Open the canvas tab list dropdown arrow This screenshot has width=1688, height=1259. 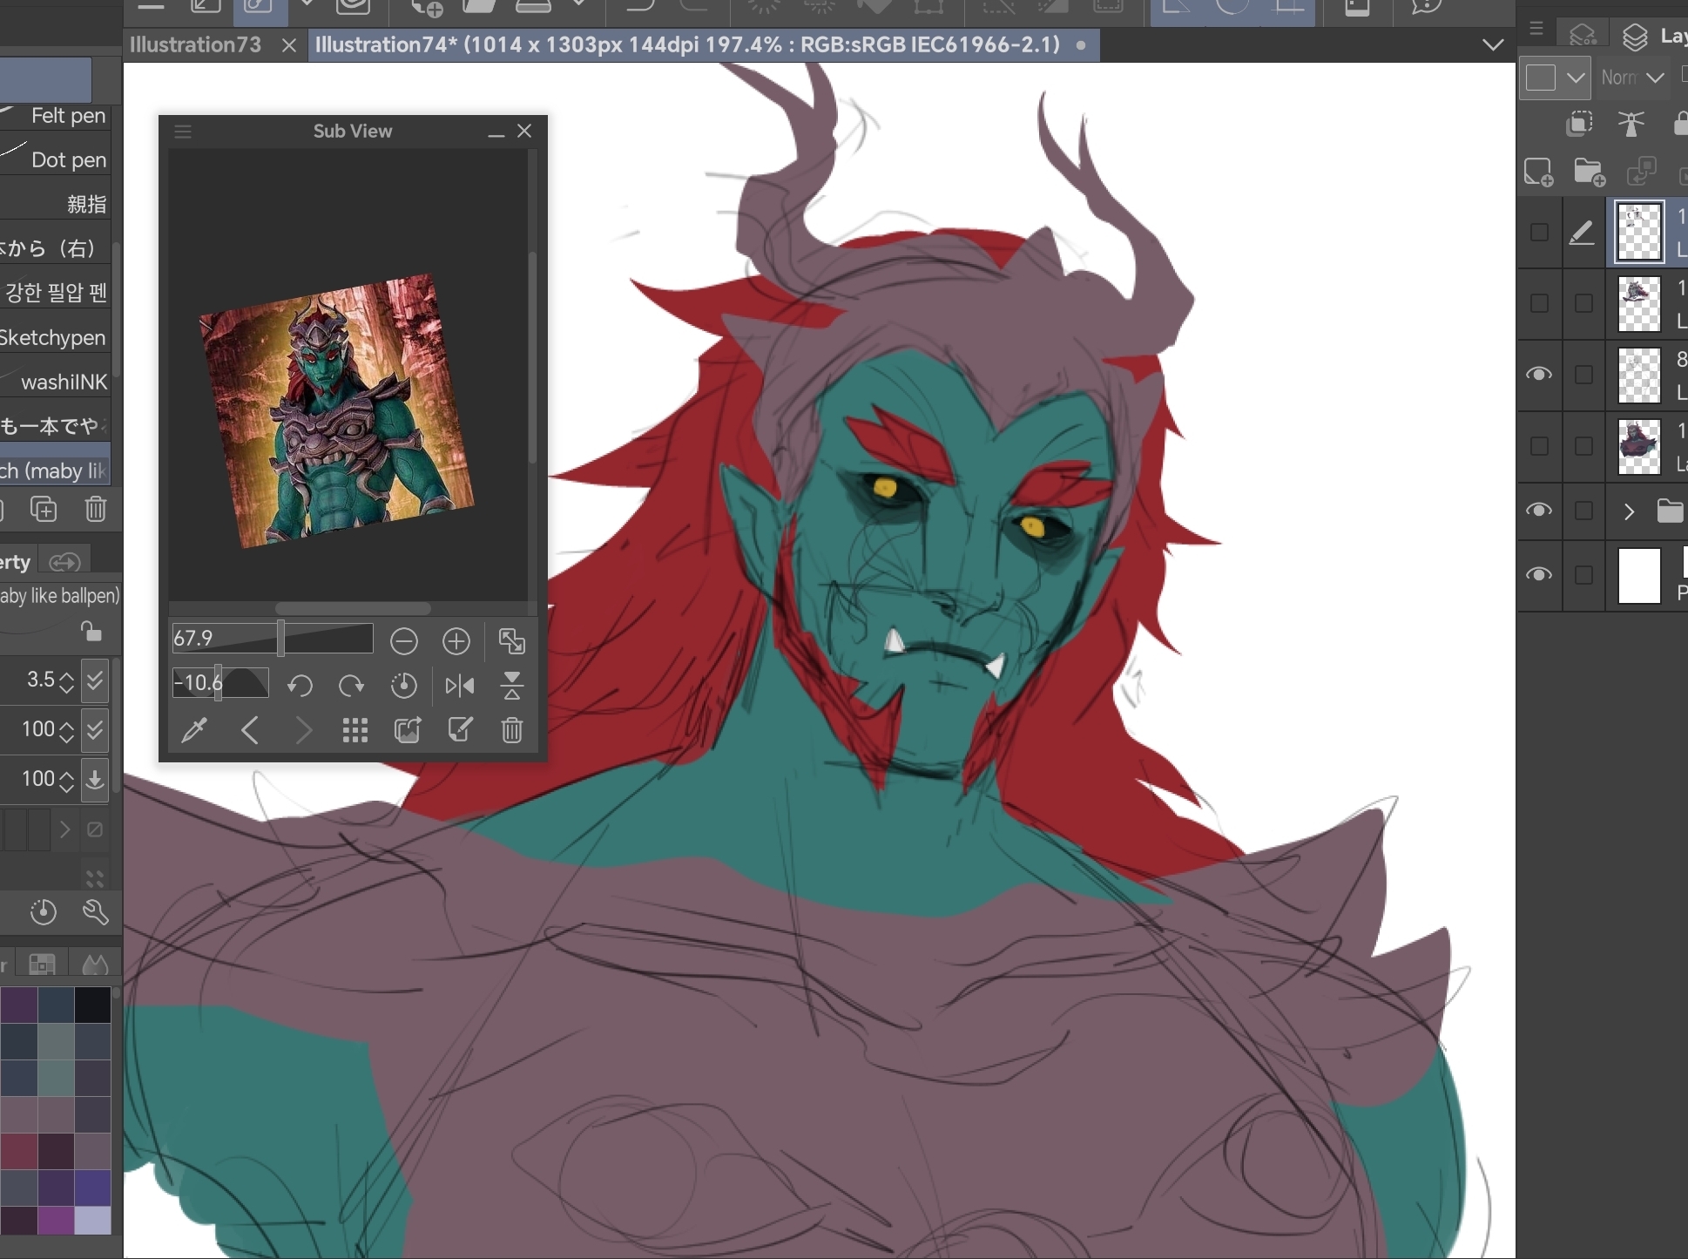1493,44
